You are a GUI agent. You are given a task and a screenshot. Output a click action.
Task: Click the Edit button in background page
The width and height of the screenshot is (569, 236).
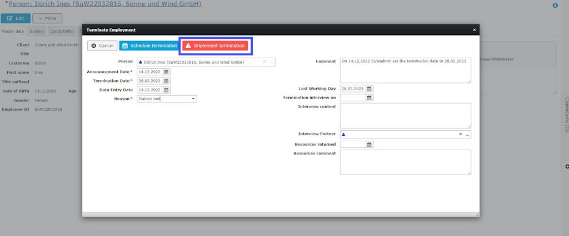(x=16, y=18)
